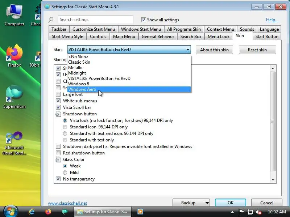Image resolution: width=290 pixels, height=217 pixels.
Task: Choose Windows 8 from the skin list
Action: (129, 84)
